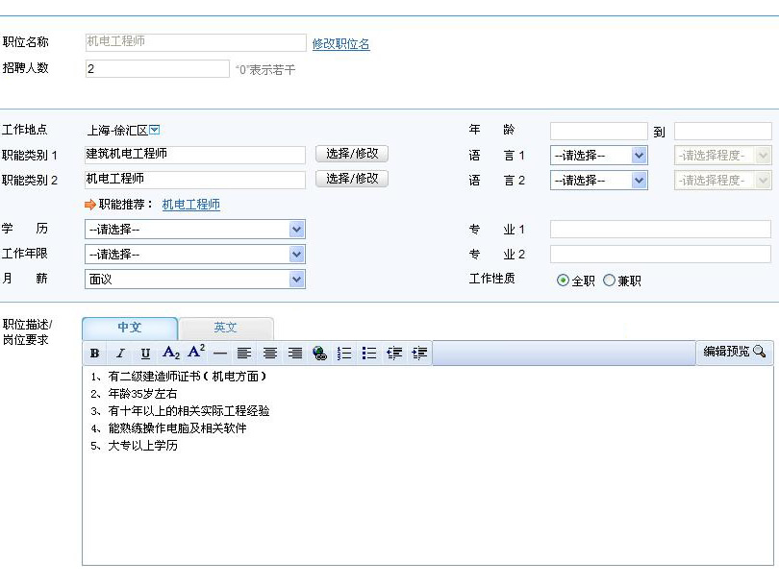Apply italic formatting in the editor
779x586 pixels.
pyautogui.click(x=120, y=354)
